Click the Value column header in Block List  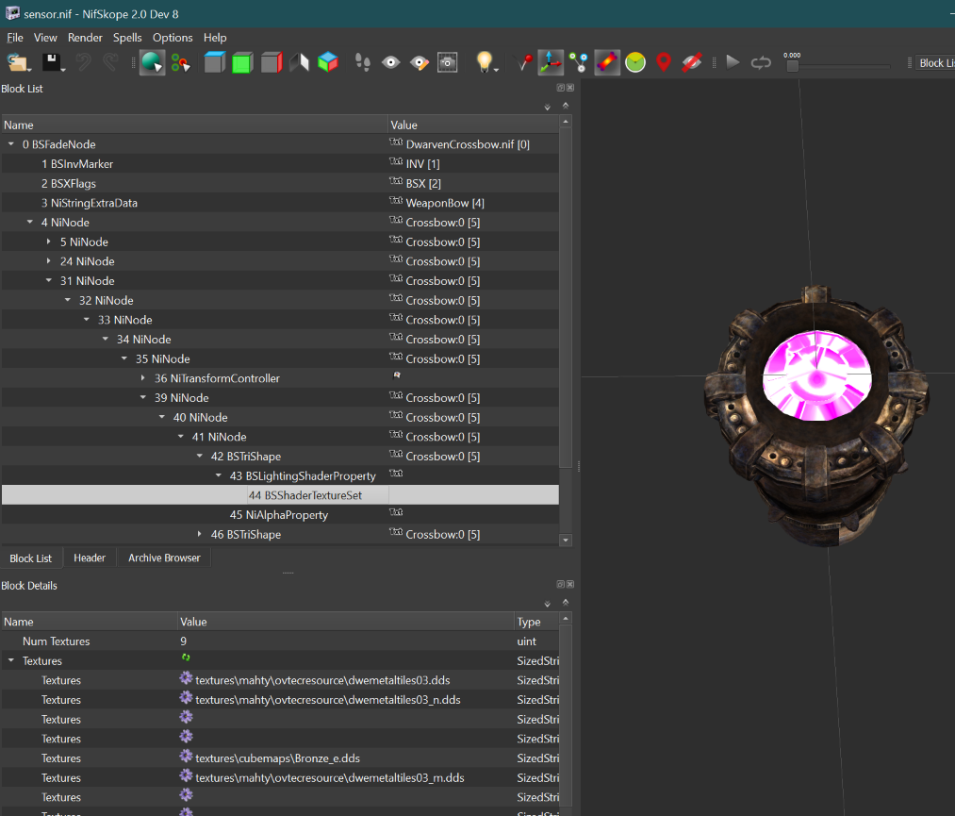click(473, 125)
